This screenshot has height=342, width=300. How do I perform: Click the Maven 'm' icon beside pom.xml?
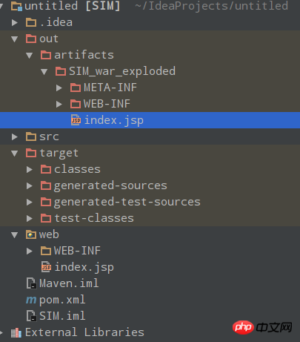(31, 300)
